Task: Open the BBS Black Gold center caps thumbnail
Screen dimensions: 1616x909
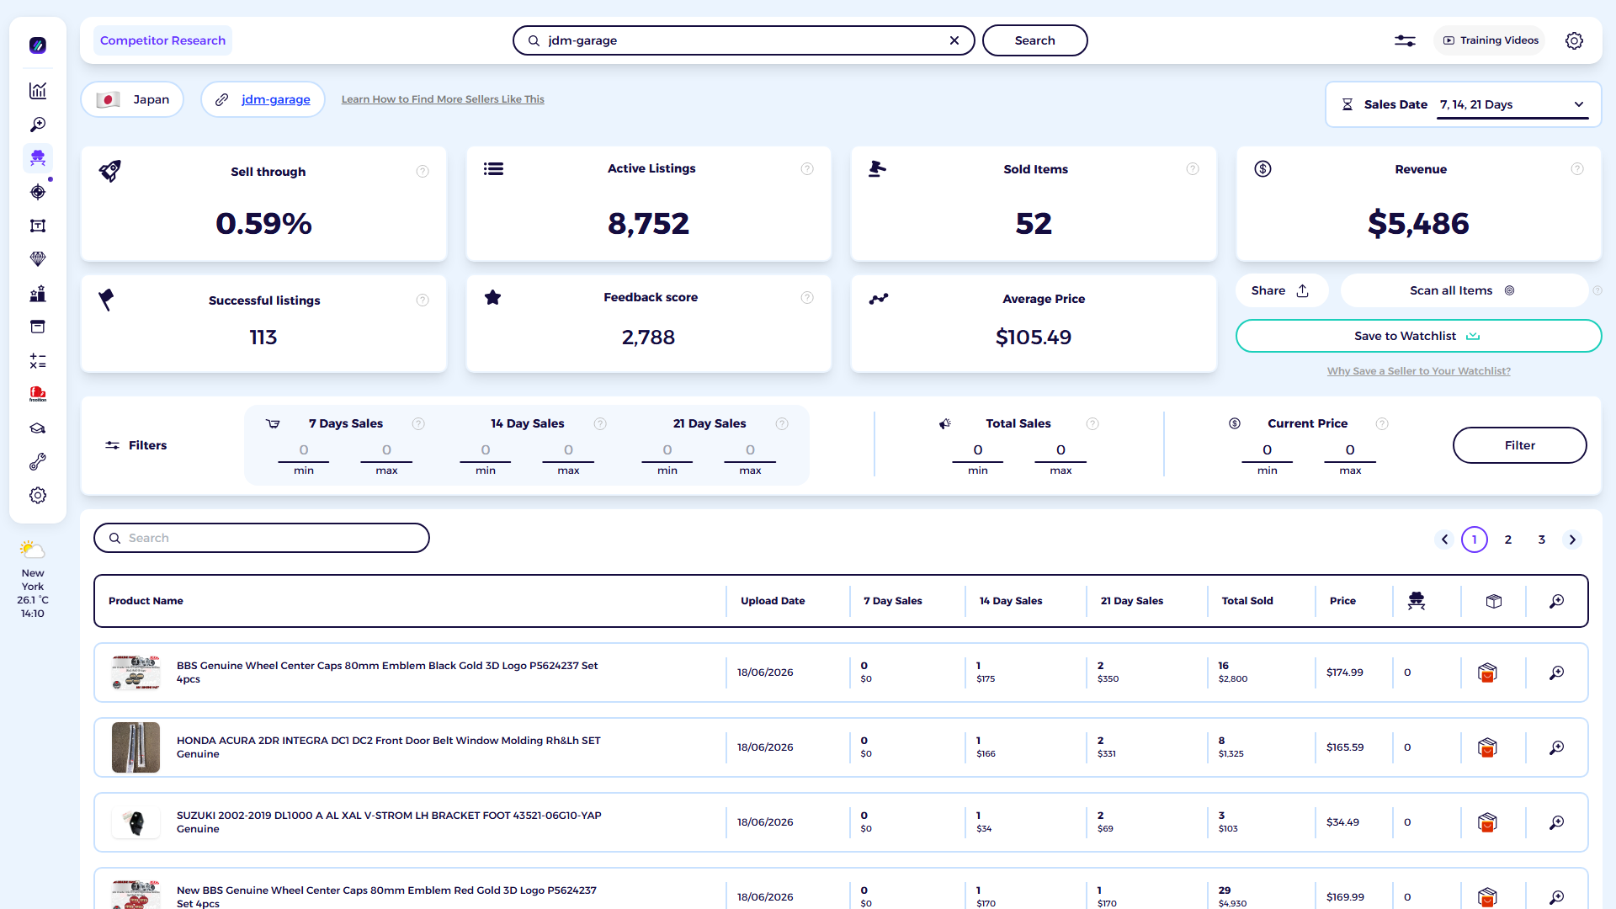Action: (x=136, y=672)
